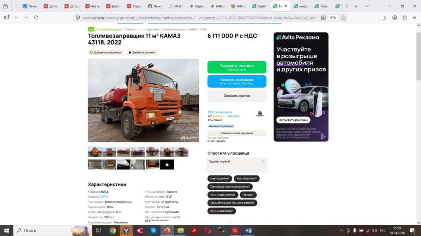Viewport: 421px width, 236px height.
Task: Close the current Avito tab
Action: (x=286, y=6)
